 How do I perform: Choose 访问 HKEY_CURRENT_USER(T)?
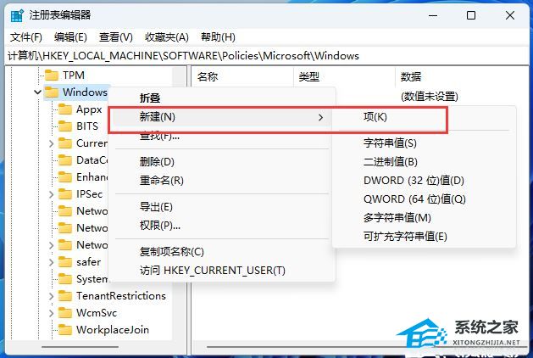[221, 271]
